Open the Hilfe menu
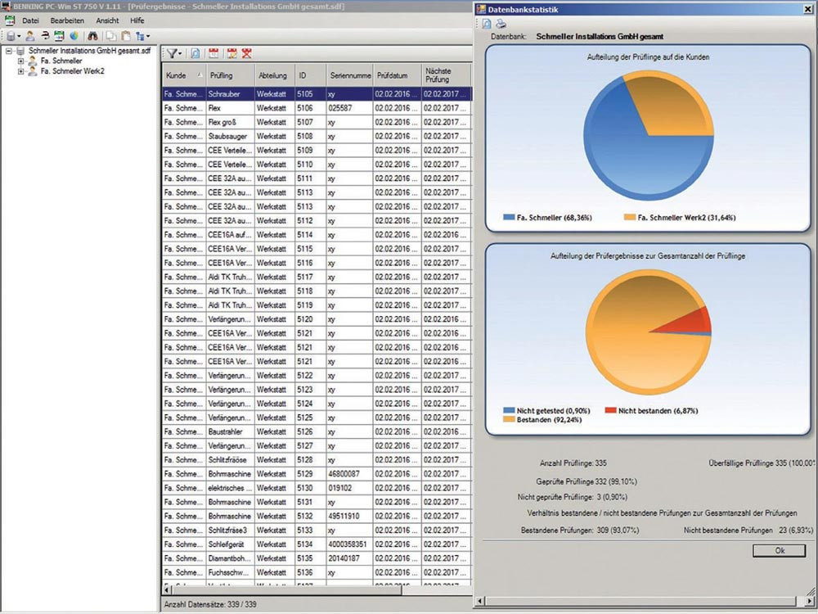 (137, 20)
